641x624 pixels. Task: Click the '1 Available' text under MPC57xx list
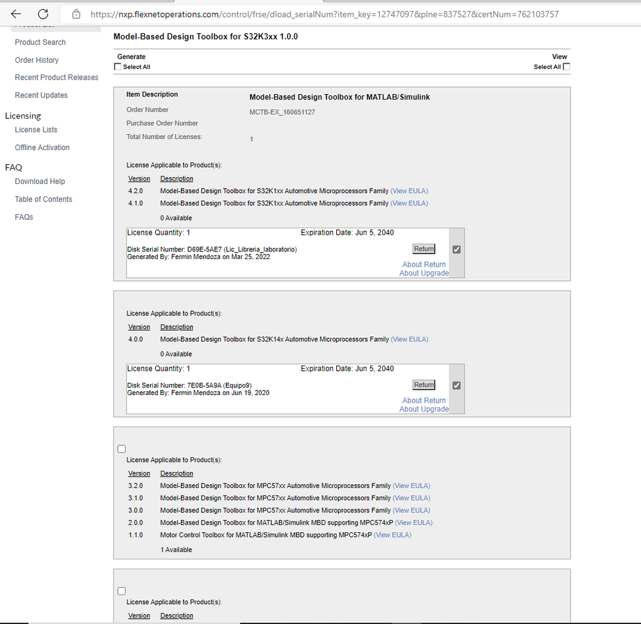(176, 550)
